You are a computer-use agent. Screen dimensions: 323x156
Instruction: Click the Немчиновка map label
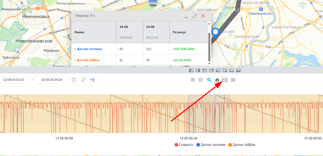coord(36,16)
